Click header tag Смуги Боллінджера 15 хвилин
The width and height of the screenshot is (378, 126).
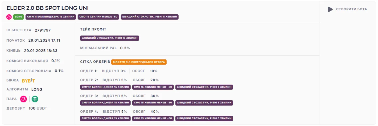point(51,17)
